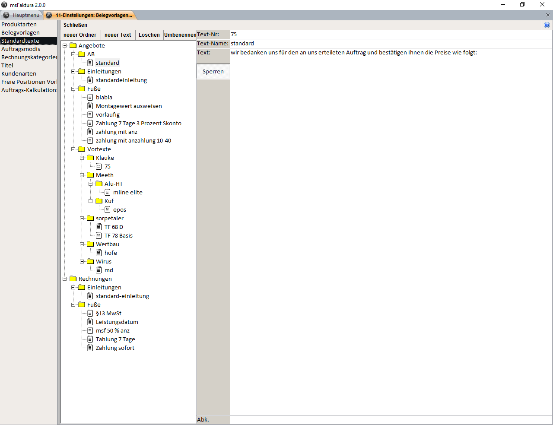Click the document icon beside blabla

90,97
